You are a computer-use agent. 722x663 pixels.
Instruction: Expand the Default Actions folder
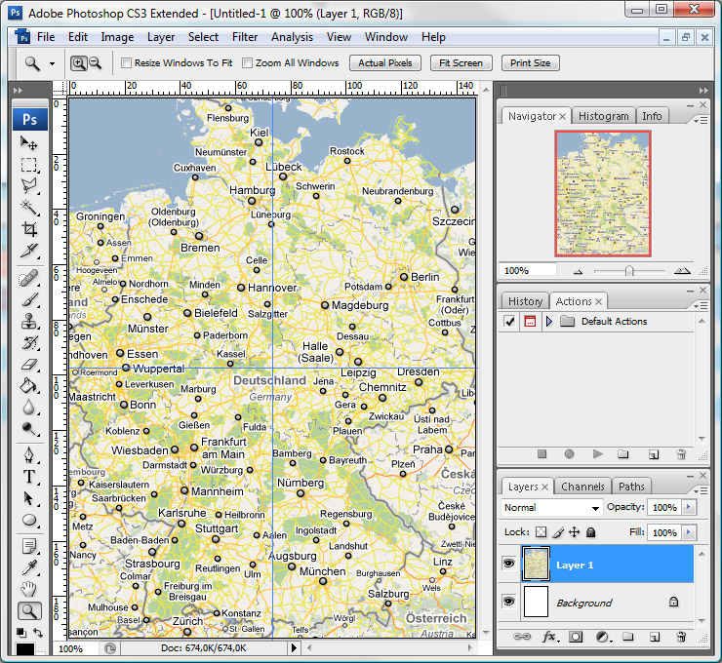[x=549, y=321]
